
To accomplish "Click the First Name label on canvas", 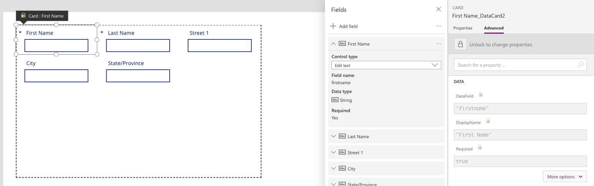I will tap(40, 33).
